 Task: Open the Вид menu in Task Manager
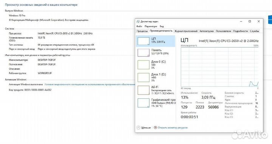[162, 26]
